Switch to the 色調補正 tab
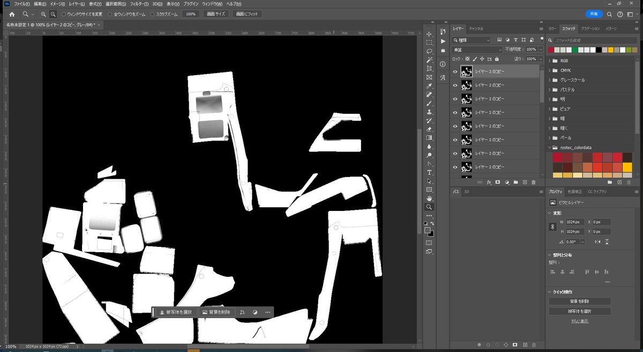The image size is (643, 352). tap(575, 192)
